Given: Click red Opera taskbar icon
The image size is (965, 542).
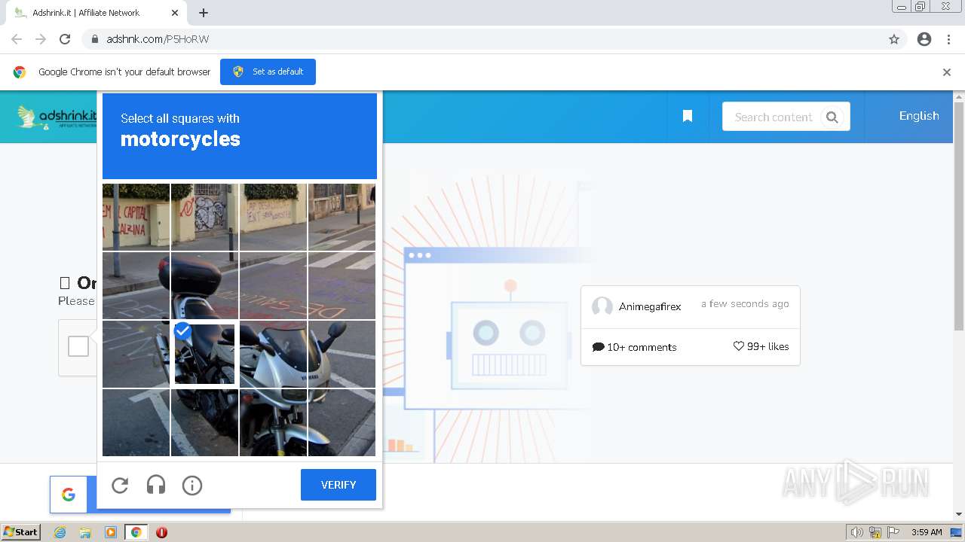Looking at the screenshot, I should 161,532.
